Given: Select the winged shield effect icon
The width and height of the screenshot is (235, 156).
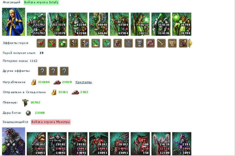Looking at the screenshot, I should coord(172,43).
